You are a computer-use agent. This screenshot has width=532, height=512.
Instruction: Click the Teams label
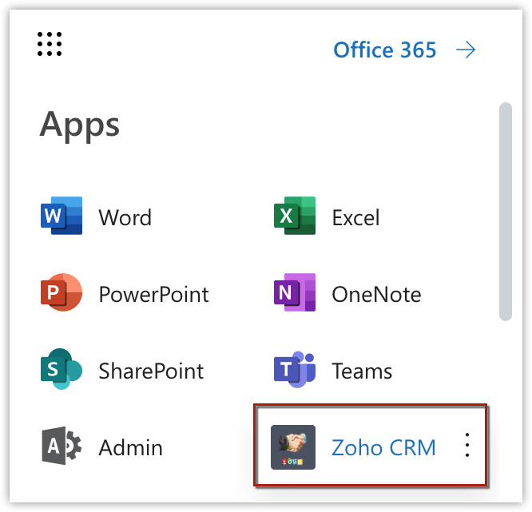(x=362, y=371)
